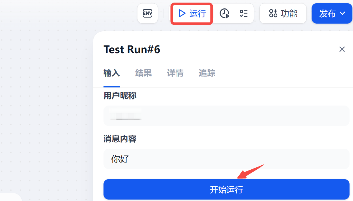Select the 用户昵称 field label
The image size is (353, 201).
coord(120,96)
